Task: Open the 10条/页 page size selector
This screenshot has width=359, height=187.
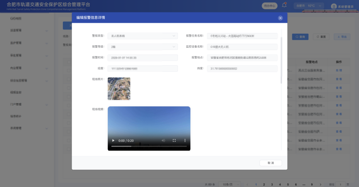Action: (x=230, y=184)
